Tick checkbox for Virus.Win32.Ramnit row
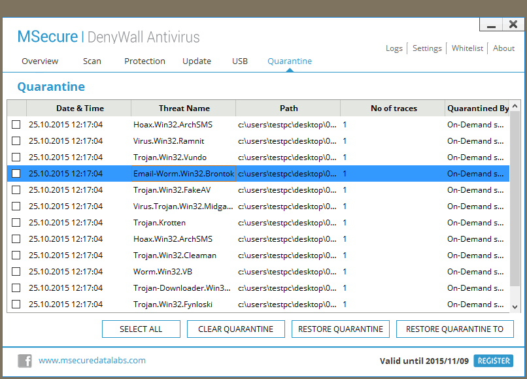 coord(16,140)
